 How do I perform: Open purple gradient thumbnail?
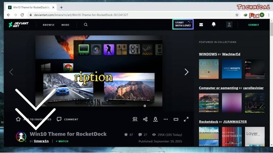tap(232, 103)
